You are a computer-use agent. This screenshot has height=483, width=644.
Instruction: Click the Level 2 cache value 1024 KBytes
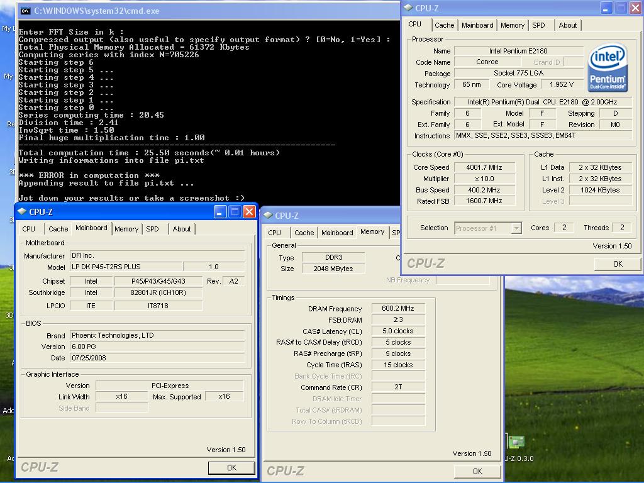[600, 190]
